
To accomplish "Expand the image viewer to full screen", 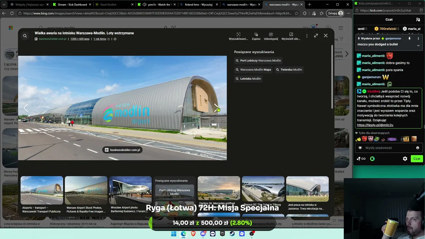I will [316, 36].
